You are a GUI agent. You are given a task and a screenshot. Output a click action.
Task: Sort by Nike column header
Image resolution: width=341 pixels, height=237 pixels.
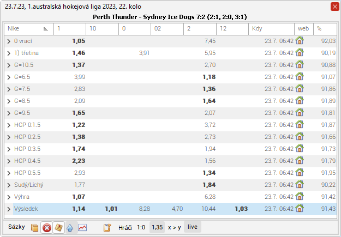29,29
